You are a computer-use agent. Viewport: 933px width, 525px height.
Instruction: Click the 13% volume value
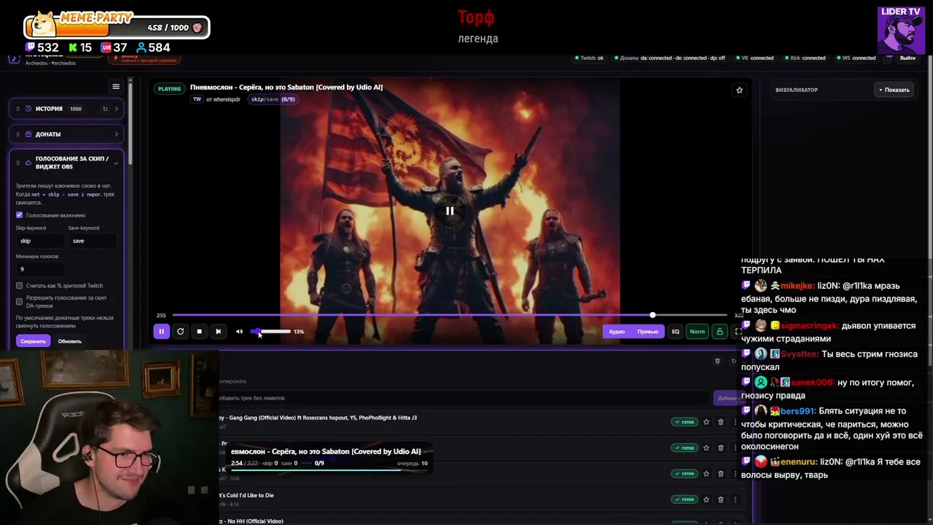pyautogui.click(x=299, y=331)
